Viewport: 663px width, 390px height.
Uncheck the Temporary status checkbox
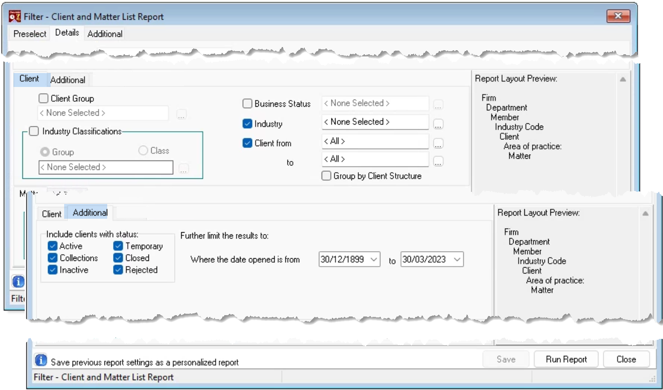(x=118, y=246)
